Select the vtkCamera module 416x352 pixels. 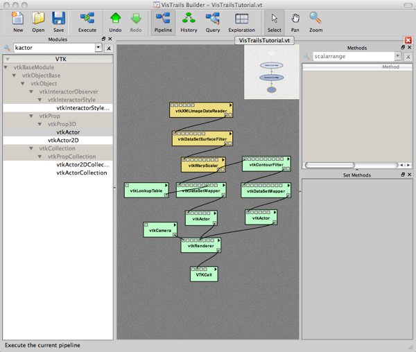tap(160, 230)
